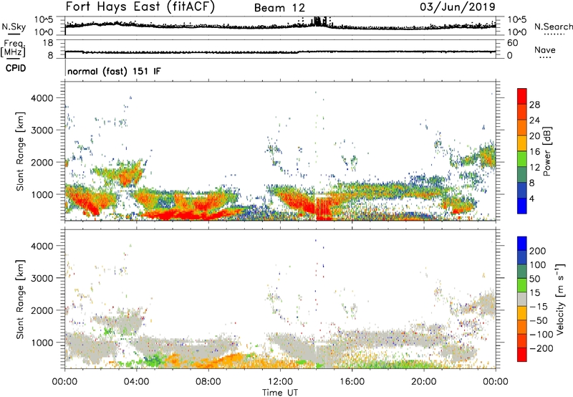Click the "-100" label on the velocity color bar
The height and width of the screenshot is (397, 573).
pos(541,335)
